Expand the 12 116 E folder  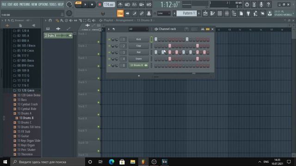23,85
